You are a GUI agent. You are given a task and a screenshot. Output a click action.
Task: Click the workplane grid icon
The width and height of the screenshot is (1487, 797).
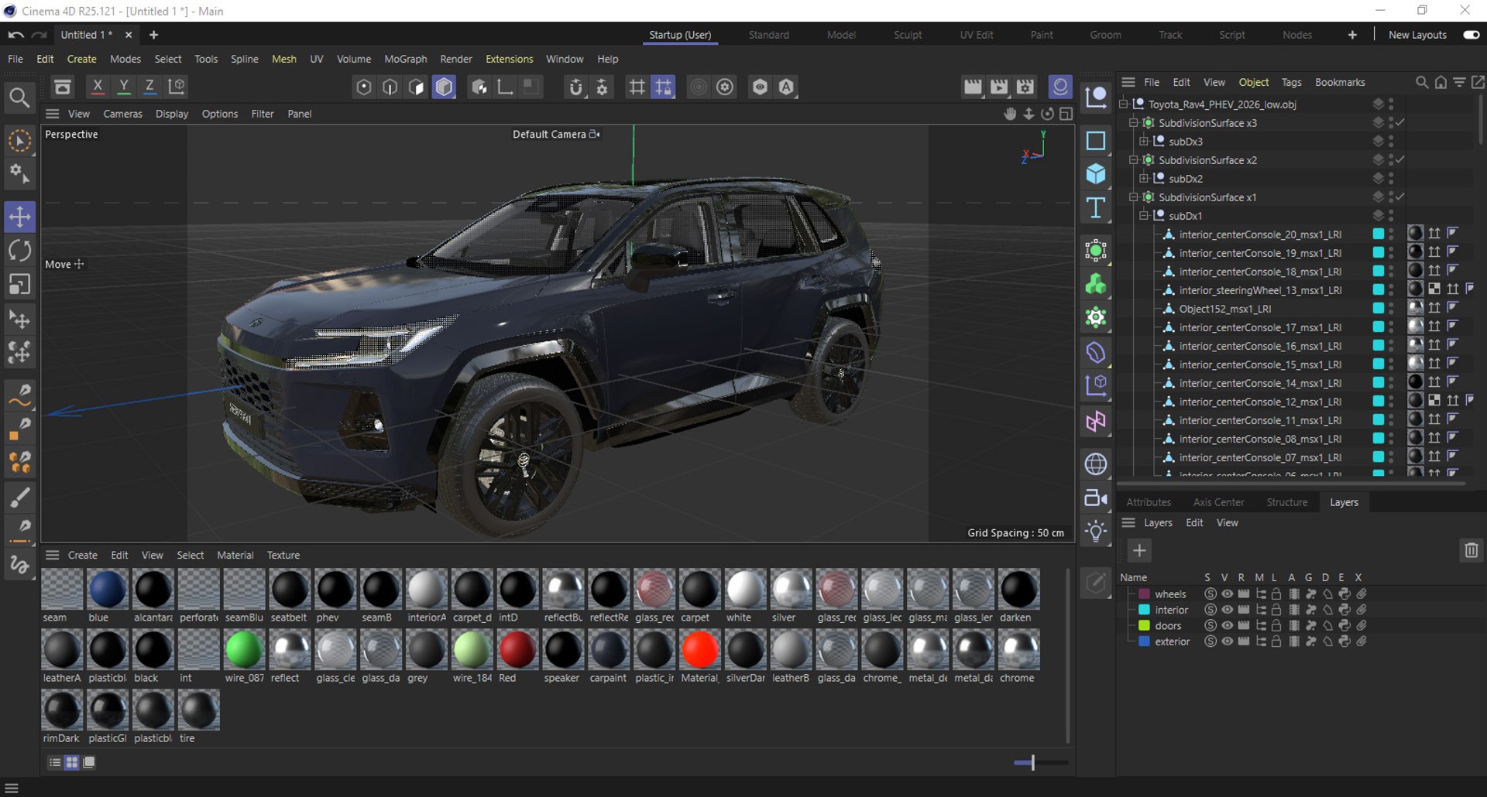coord(637,87)
